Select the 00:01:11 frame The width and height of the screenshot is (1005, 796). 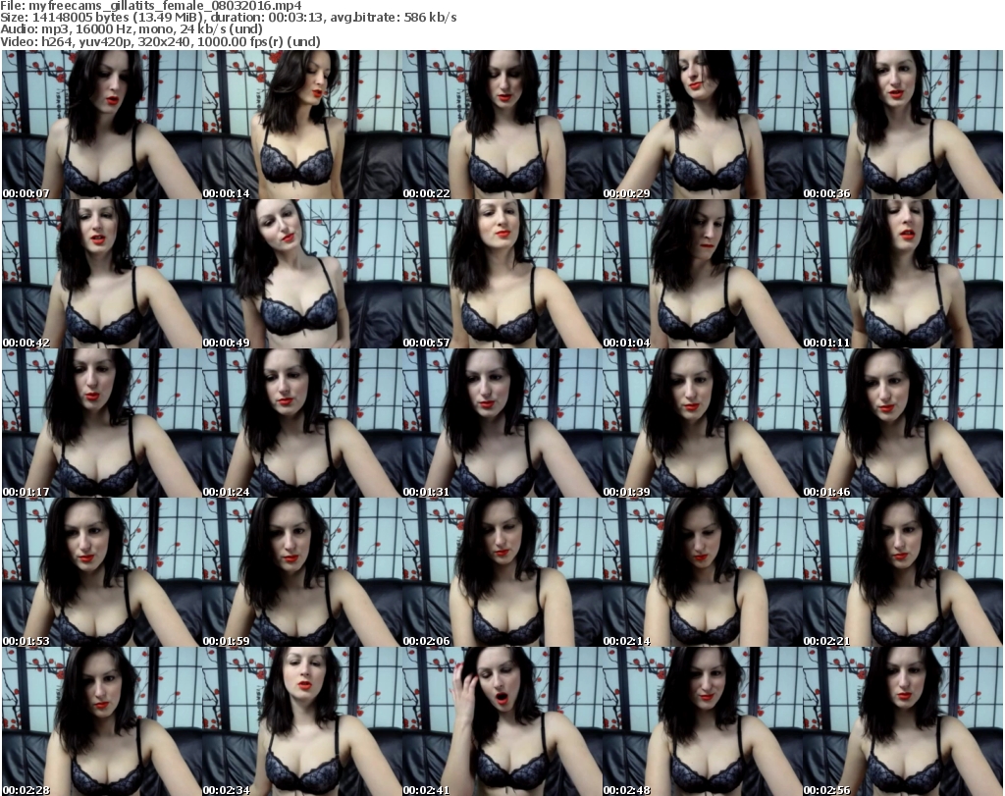point(903,274)
